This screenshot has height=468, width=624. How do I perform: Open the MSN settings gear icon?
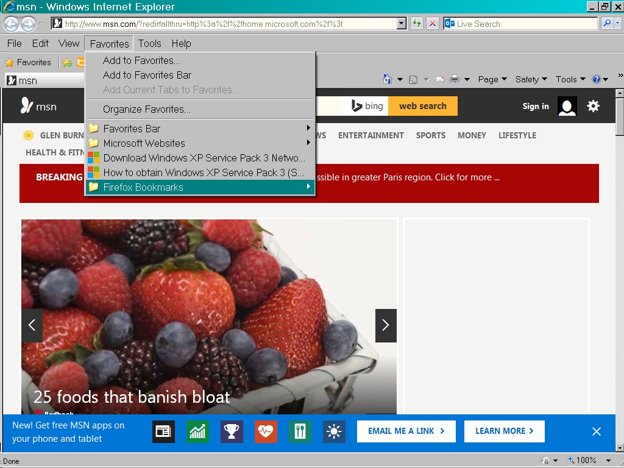click(x=593, y=106)
